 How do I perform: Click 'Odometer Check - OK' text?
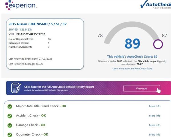32,134
